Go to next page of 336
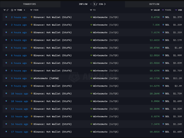This screenshot has width=184, height=138. (105, 4)
